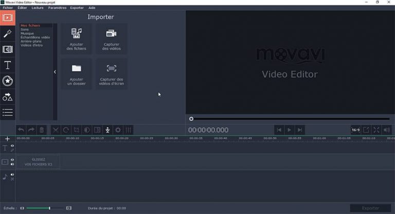Open the More tools list tab
This screenshot has height=214, width=395.
click(x=8, y=113)
